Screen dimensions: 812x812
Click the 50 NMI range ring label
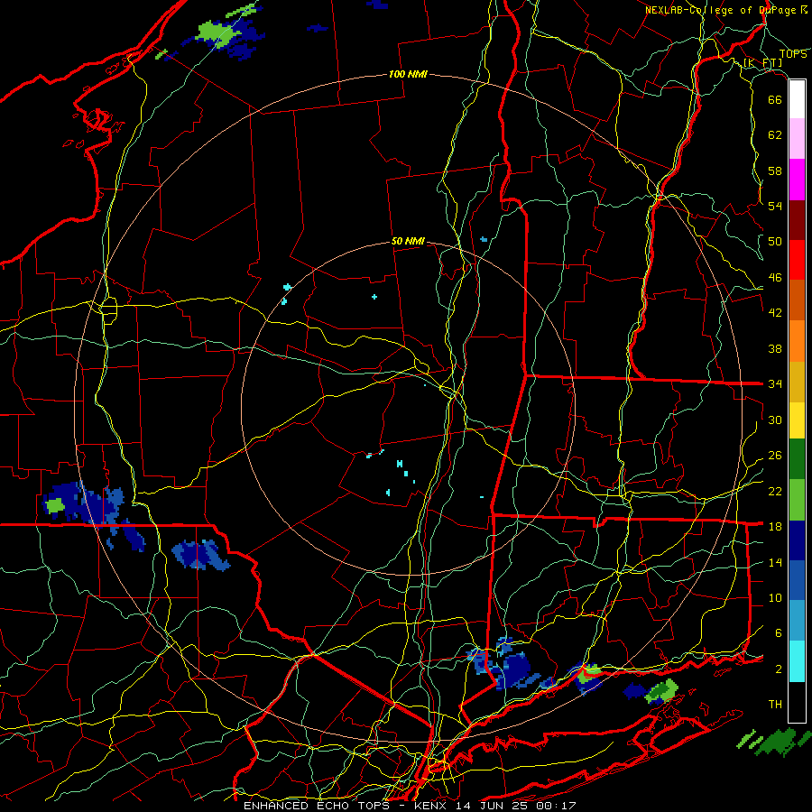(408, 241)
